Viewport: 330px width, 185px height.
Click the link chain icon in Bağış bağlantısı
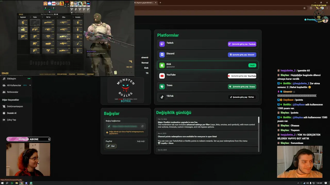[109, 126]
